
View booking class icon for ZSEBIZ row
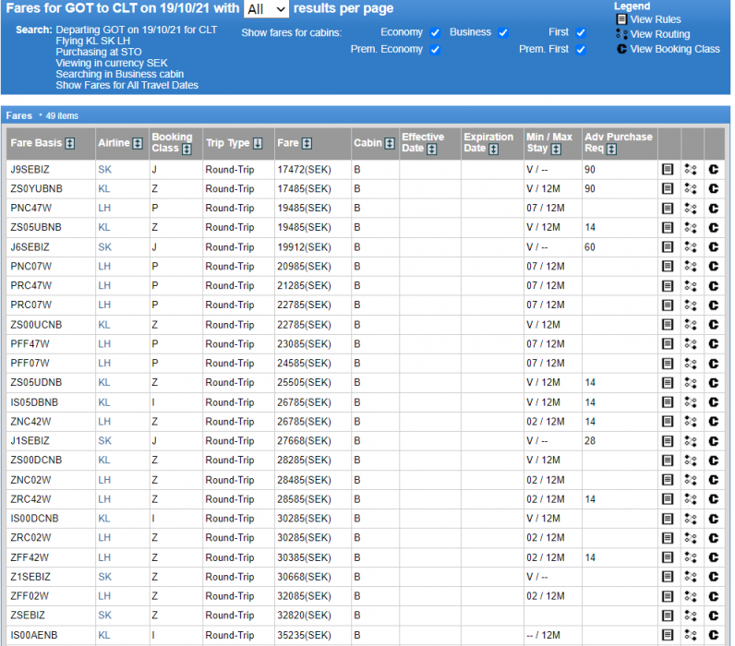(714, 616)
